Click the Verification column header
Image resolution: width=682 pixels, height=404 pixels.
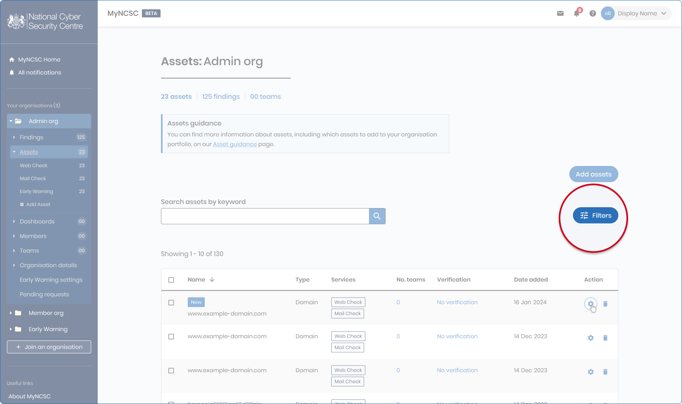point(454,280)
